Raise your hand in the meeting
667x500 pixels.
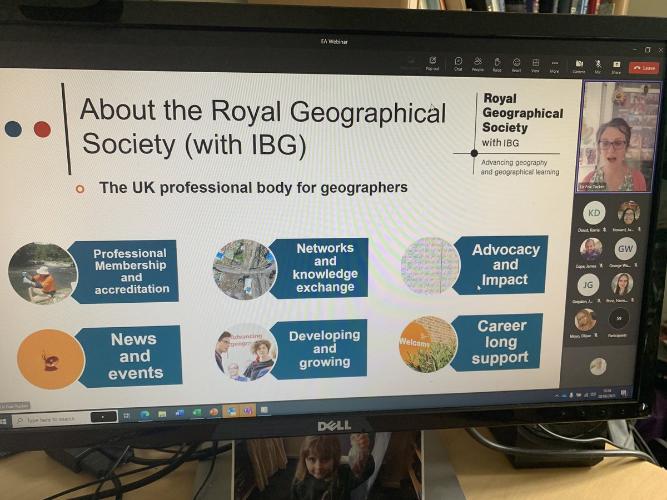[x=497, y=64]
